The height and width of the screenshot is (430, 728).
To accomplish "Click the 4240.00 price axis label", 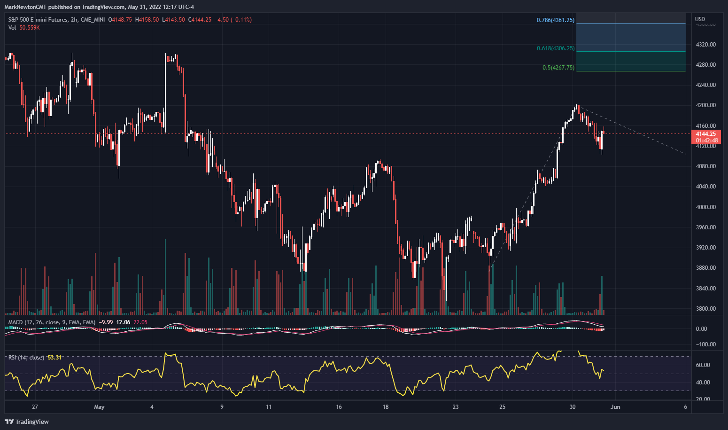I will 706,85.
